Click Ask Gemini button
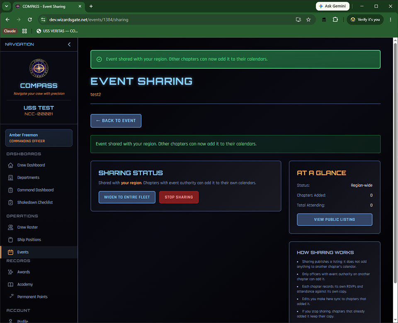Image resolution: width=398 pixels, height=323 pixels. pyautogui.click(x=332, y=6)
